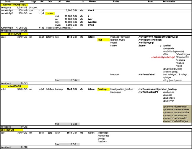Click the "/website (lege user)" directory cell
Viewport: 192px width, 149px height.
pos(173,51)
